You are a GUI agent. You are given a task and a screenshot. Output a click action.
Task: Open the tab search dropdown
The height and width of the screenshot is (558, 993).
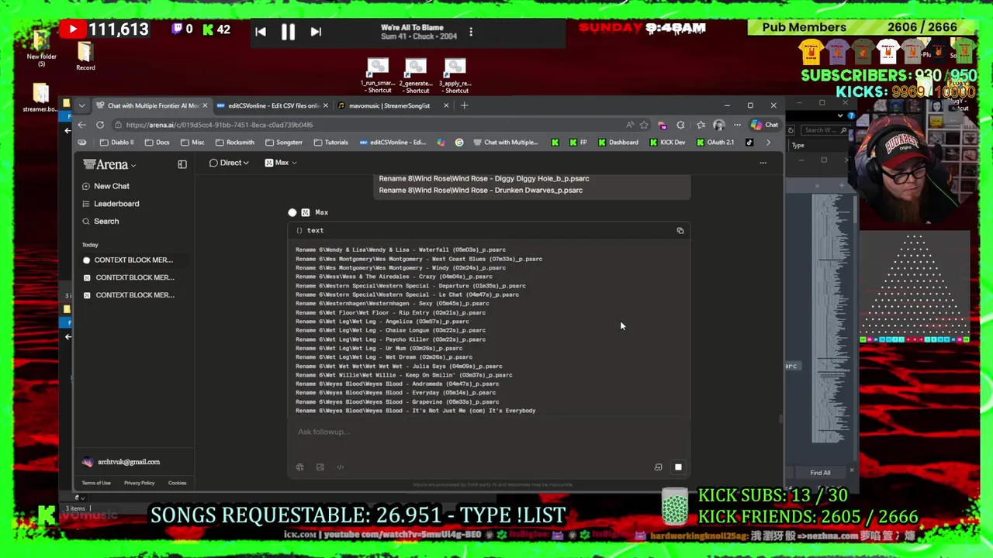(x=81, y=105)
